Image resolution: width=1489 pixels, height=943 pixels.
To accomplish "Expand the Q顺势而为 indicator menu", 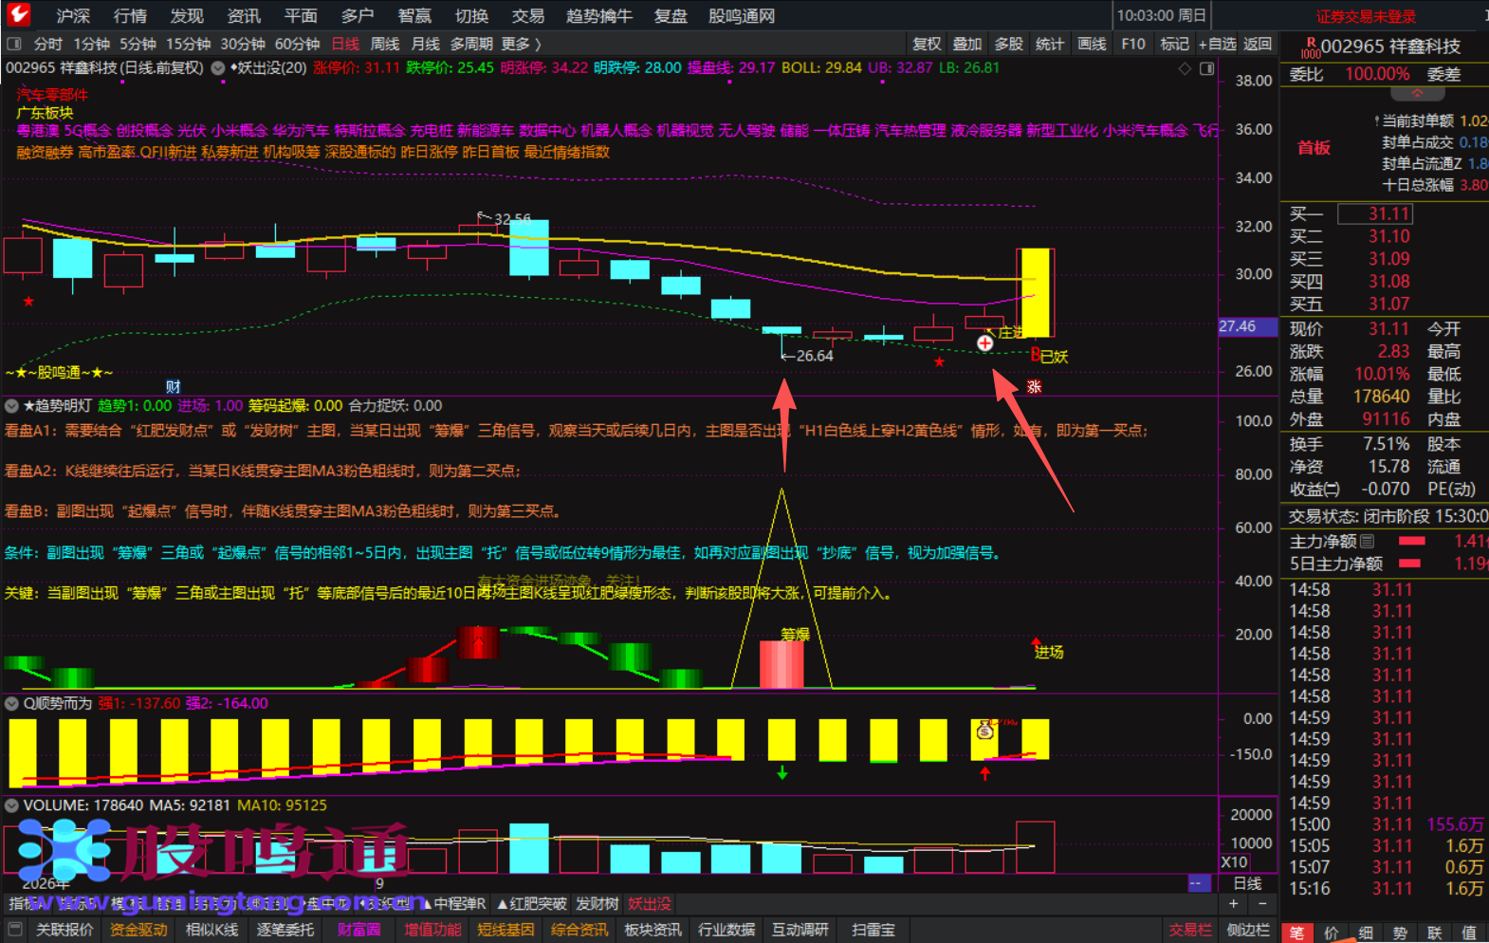I will point(11,704).
